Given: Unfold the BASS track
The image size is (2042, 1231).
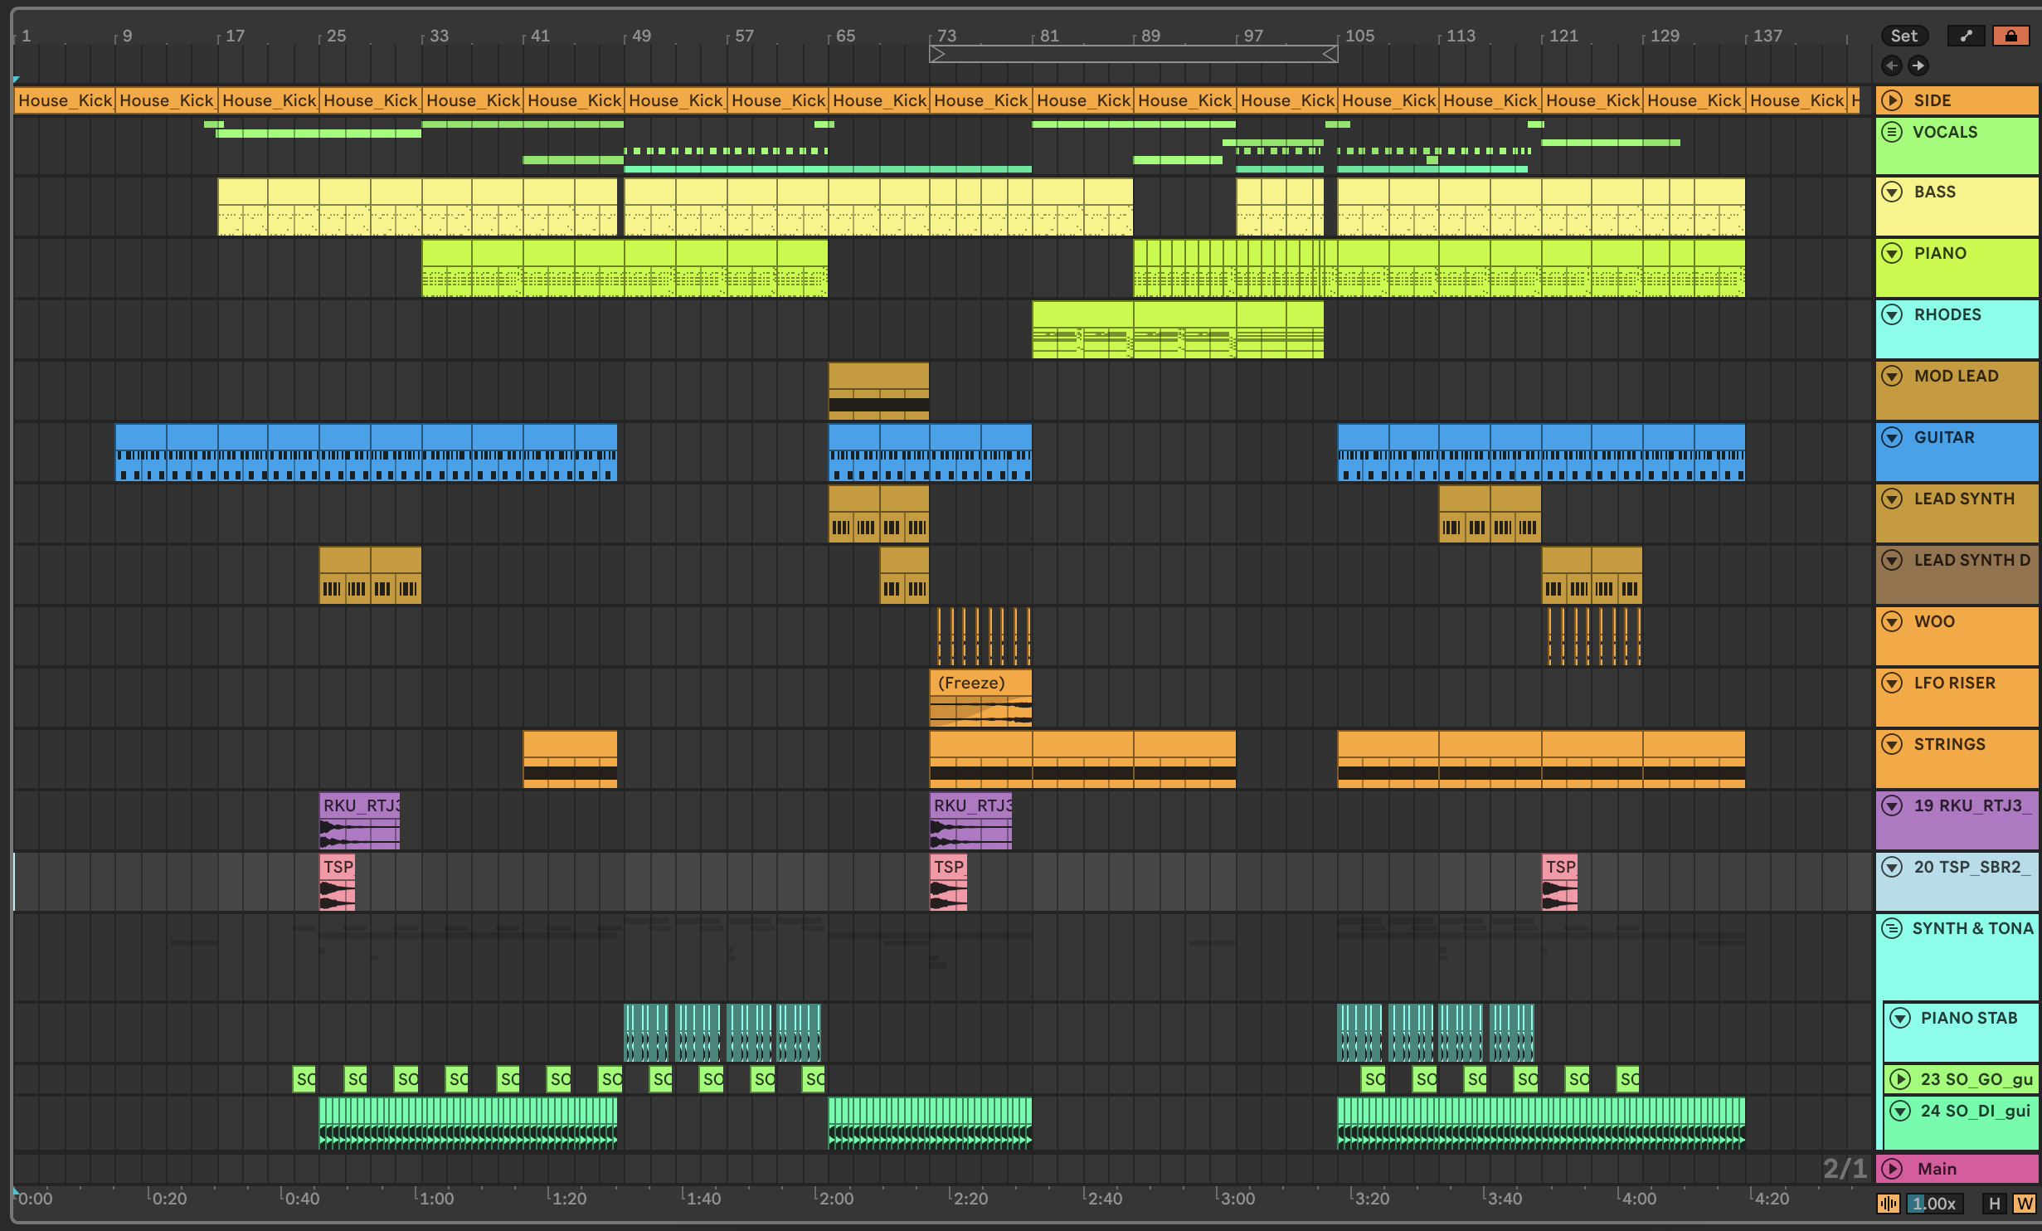Looking at the screenshot, I should pyautogui.click(x=1892, y=192).
